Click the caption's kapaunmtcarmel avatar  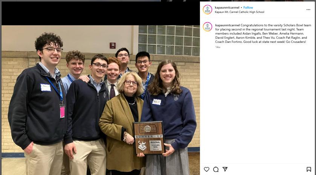(x=208, y=27)
